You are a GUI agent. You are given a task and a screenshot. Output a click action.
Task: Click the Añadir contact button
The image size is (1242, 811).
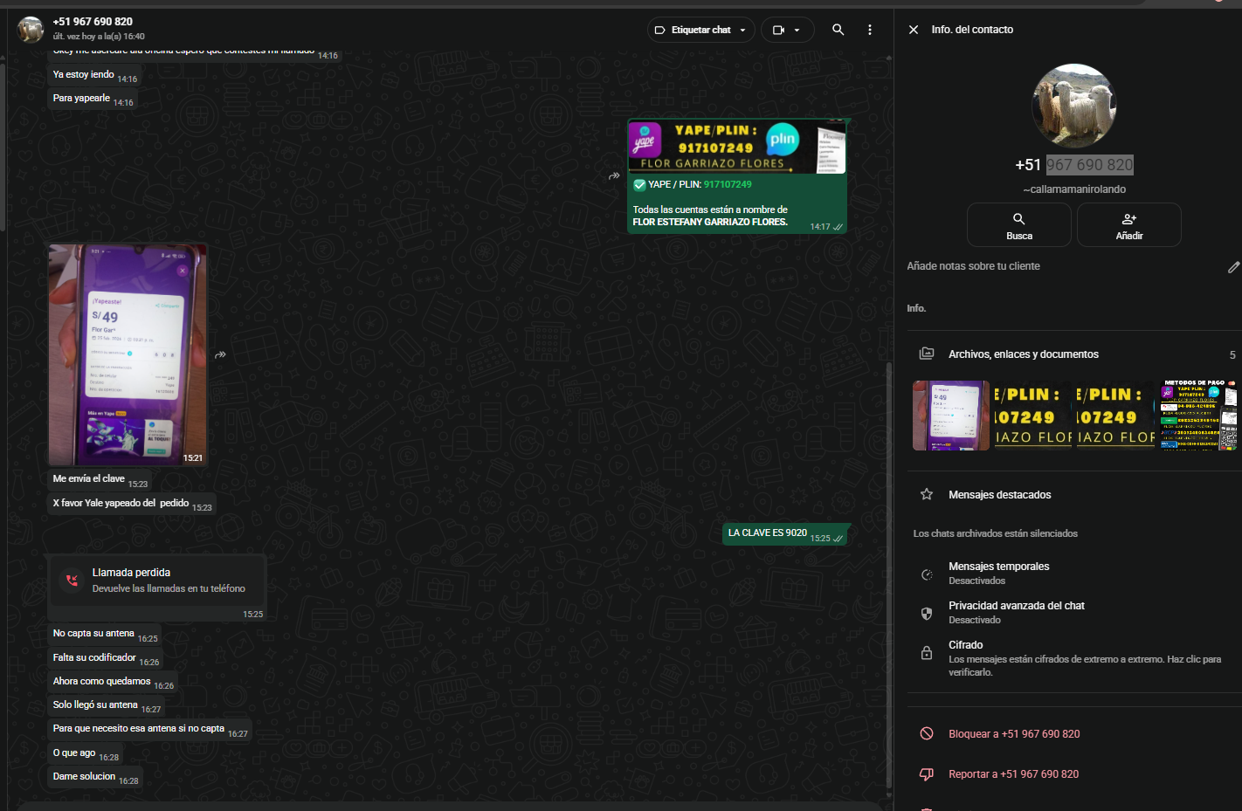[1128, 225]
